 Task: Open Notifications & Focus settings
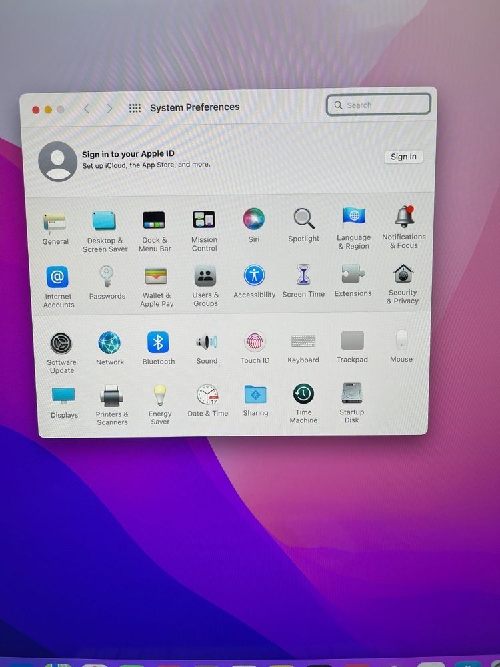tap(404, 217)
